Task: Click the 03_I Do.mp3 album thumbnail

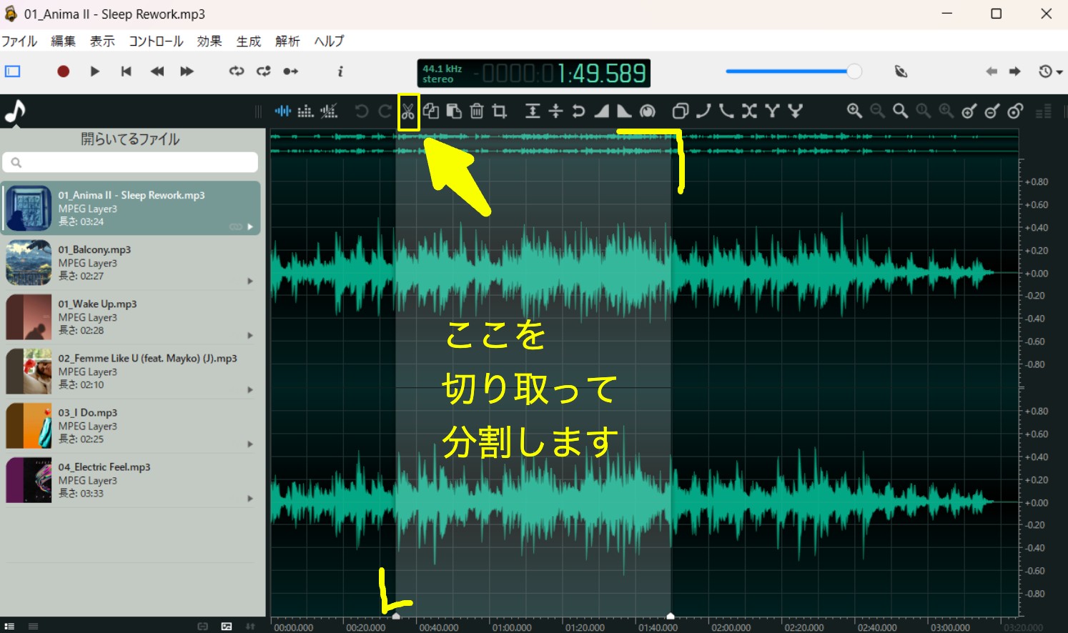Action: 29,426
